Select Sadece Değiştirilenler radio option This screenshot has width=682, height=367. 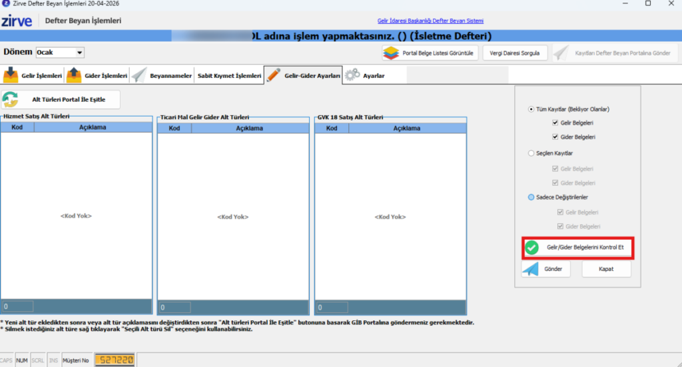point(531,197)
